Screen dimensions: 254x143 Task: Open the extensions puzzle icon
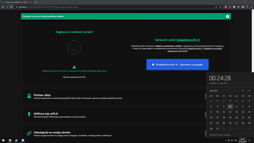[x=234, y=7]
